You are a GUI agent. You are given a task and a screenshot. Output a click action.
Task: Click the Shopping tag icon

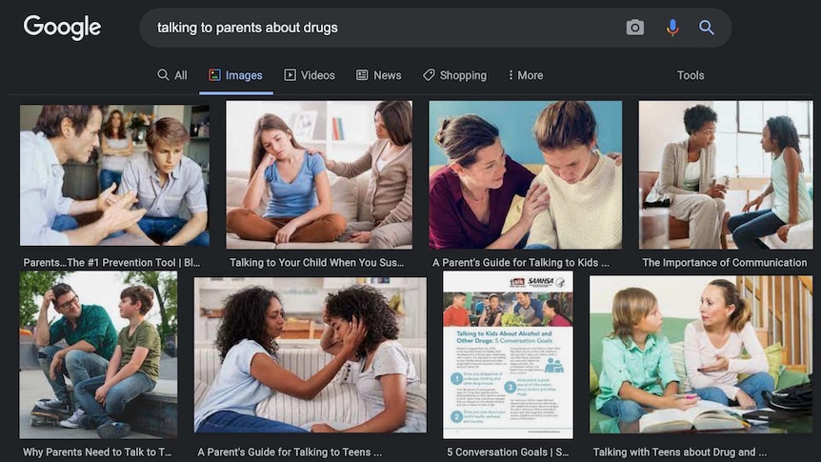[x=429, y=75]
